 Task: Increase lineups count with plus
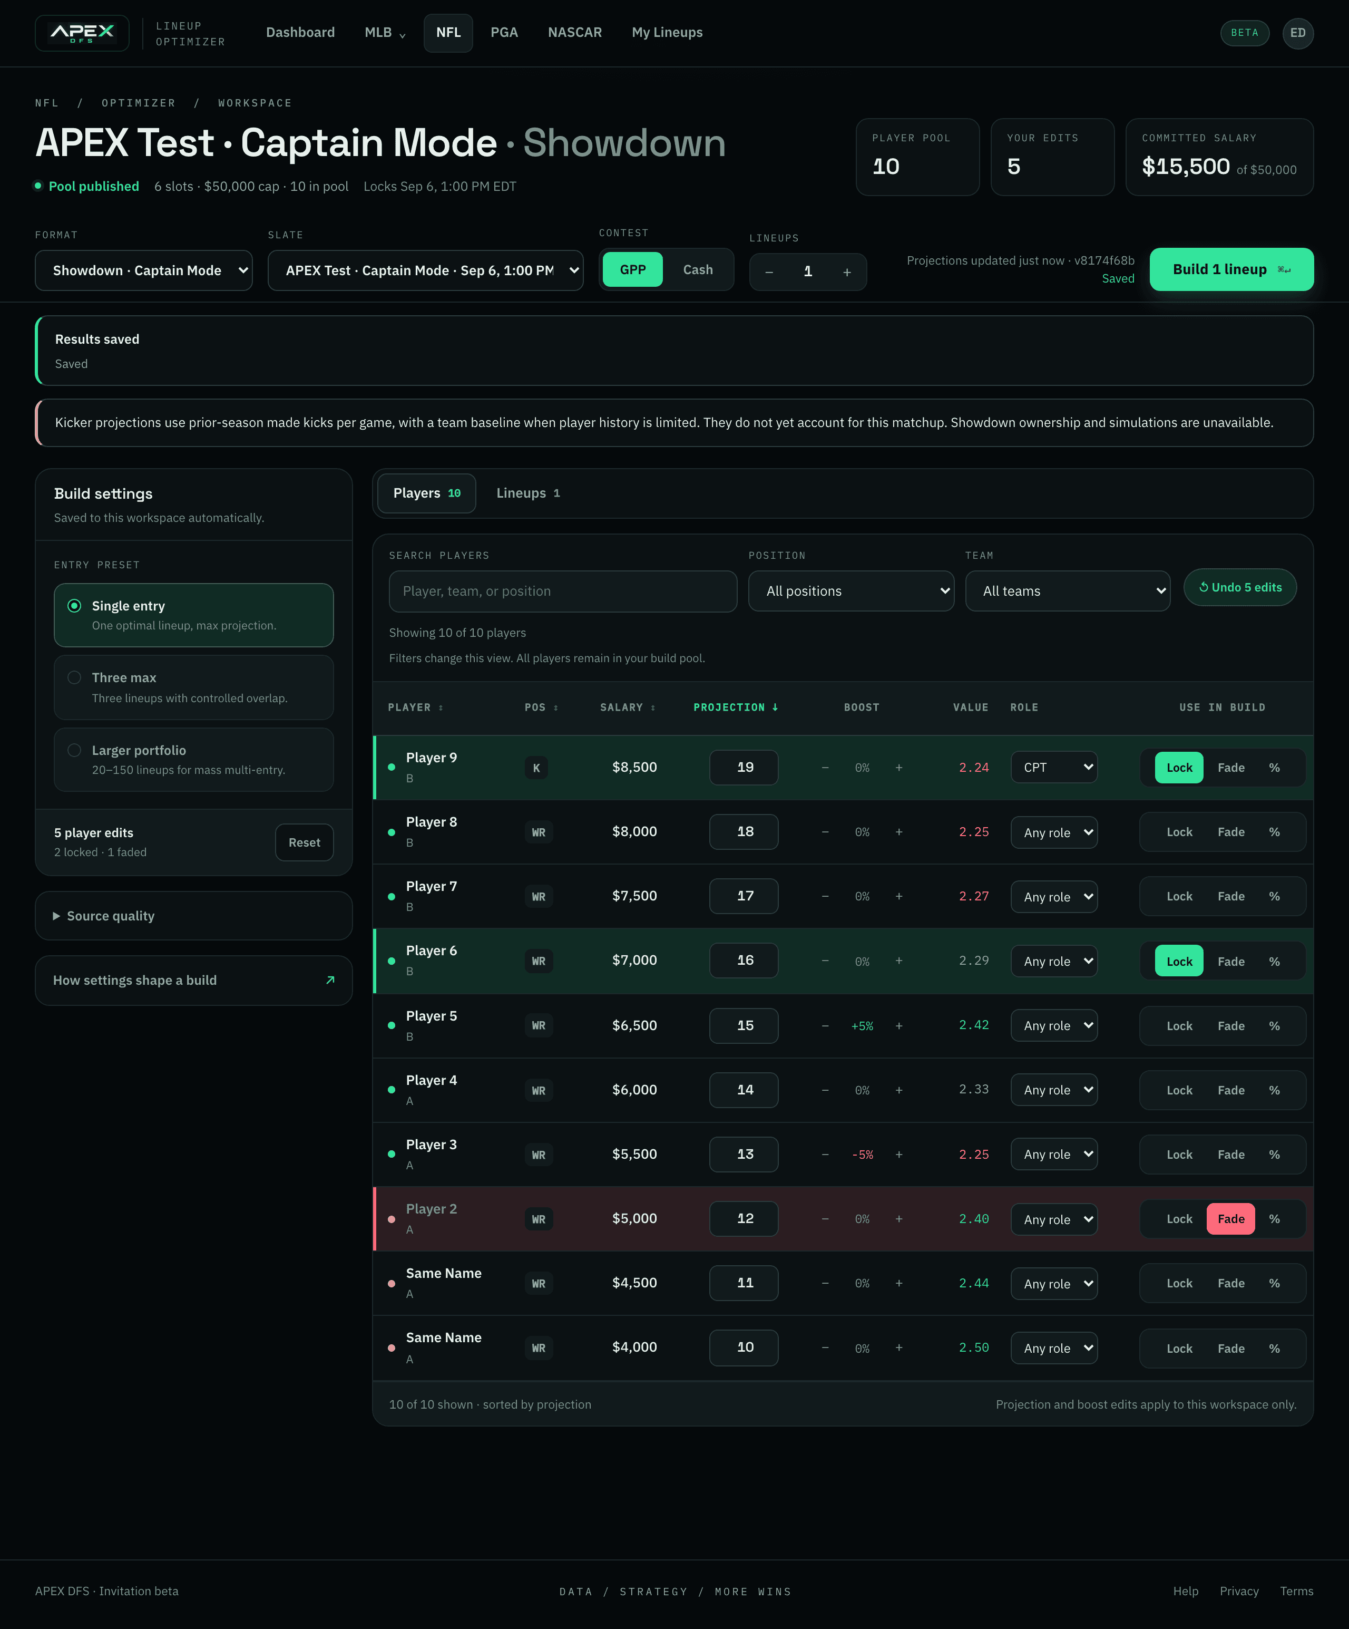tap(847, 272)
